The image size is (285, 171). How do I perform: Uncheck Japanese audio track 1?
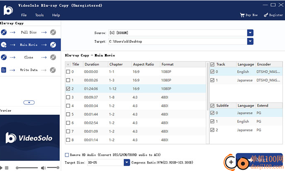point(212,80)
